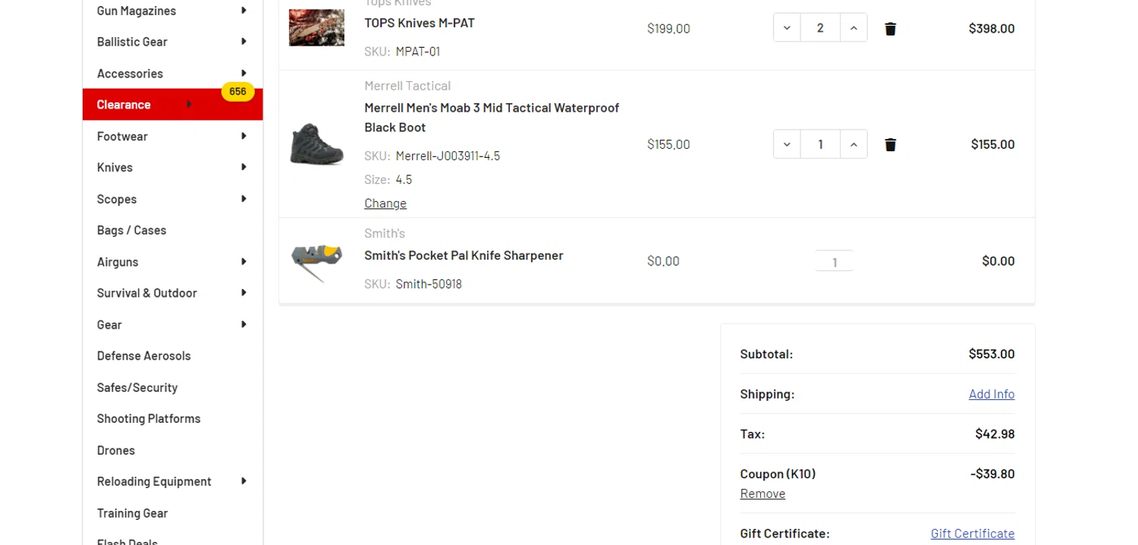This screenshot has height=545, width=1138.
Task: Open the Bags / Cases category
Action: point(131,230)
